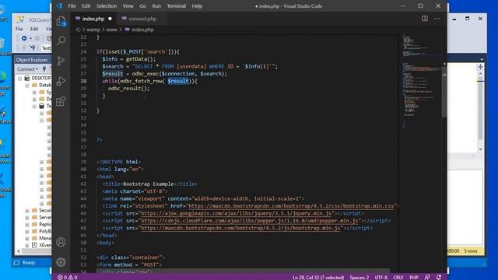
Task: Expand the Management folder
Action: pyautogui.click(x=27, y=239)
